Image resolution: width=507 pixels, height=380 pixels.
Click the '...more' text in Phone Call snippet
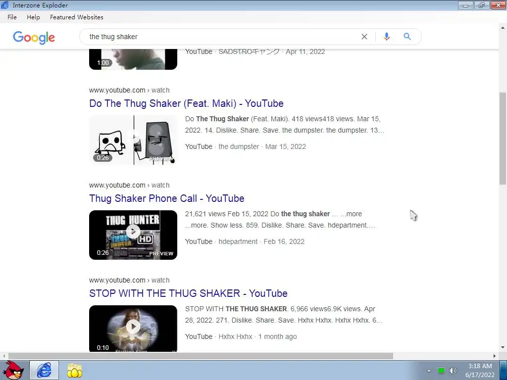tap(351, 214)
